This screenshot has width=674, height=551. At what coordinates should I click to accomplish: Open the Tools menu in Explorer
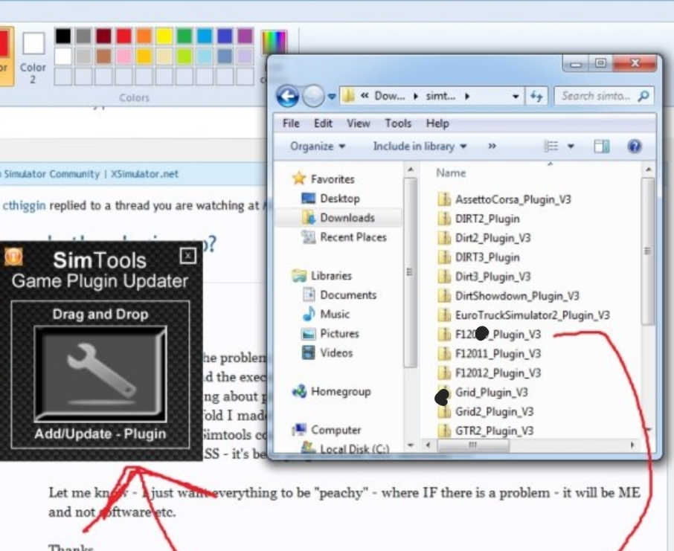click(398, 123)
